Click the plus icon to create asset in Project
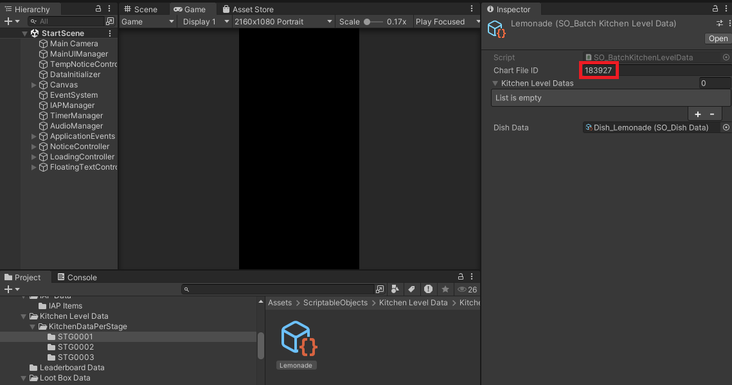Screen dimensions: 732x385 coord(8,290)
